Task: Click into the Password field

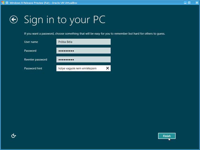Action: (x=83, y=51)
